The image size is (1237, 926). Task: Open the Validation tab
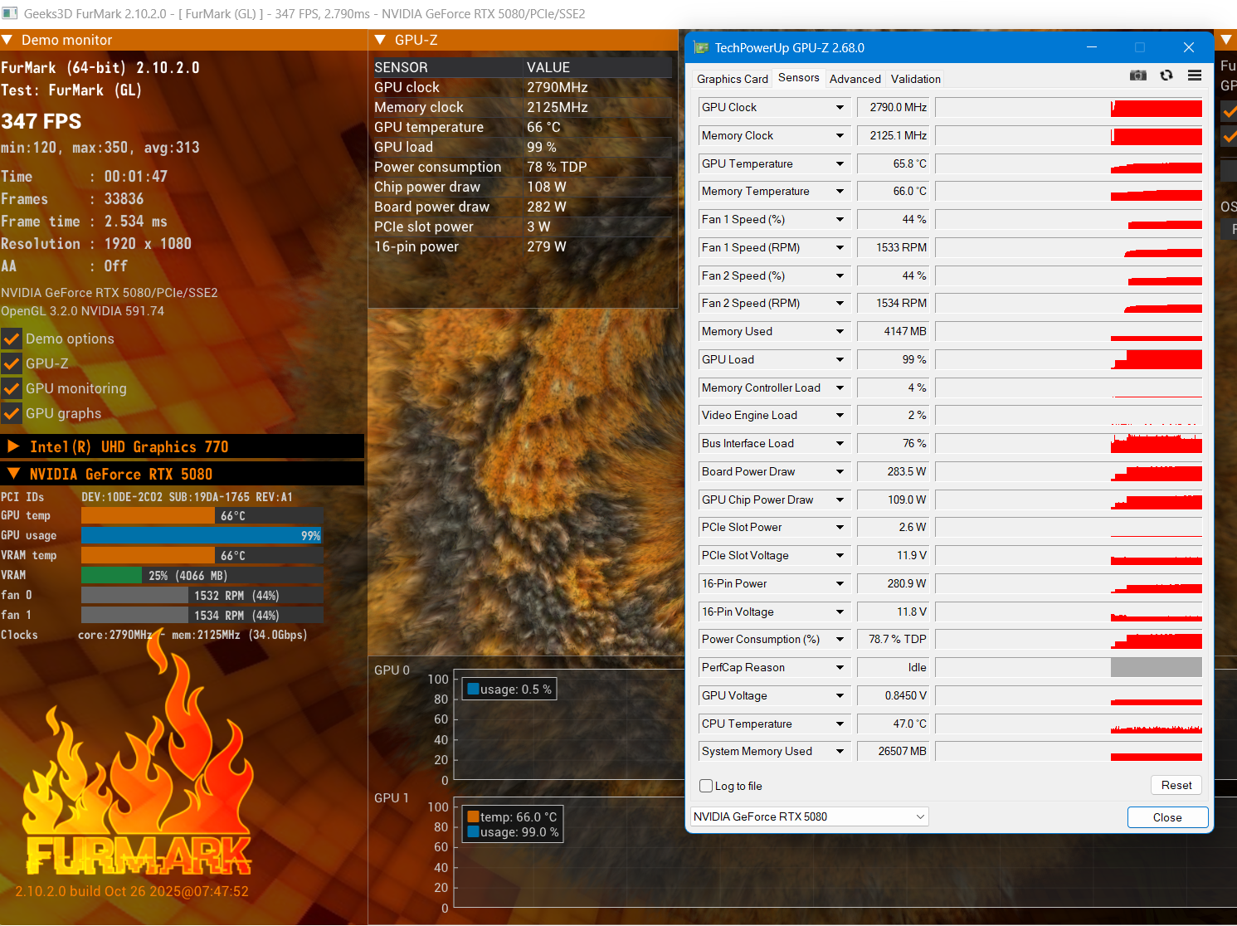915,79
